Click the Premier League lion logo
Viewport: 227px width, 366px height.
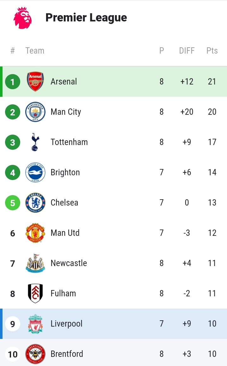[22, 18]
